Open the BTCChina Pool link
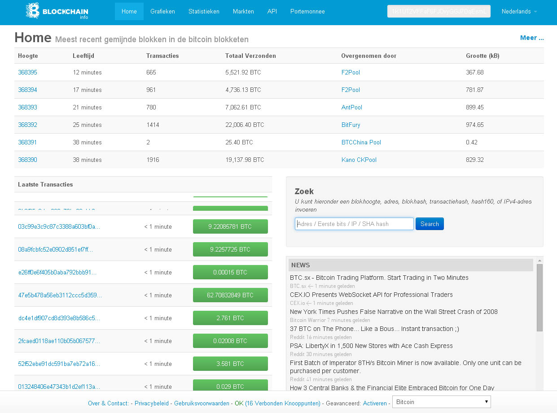The height and width of the screenshot is (413, 557). pyautogui.click(x=361, y=142)
